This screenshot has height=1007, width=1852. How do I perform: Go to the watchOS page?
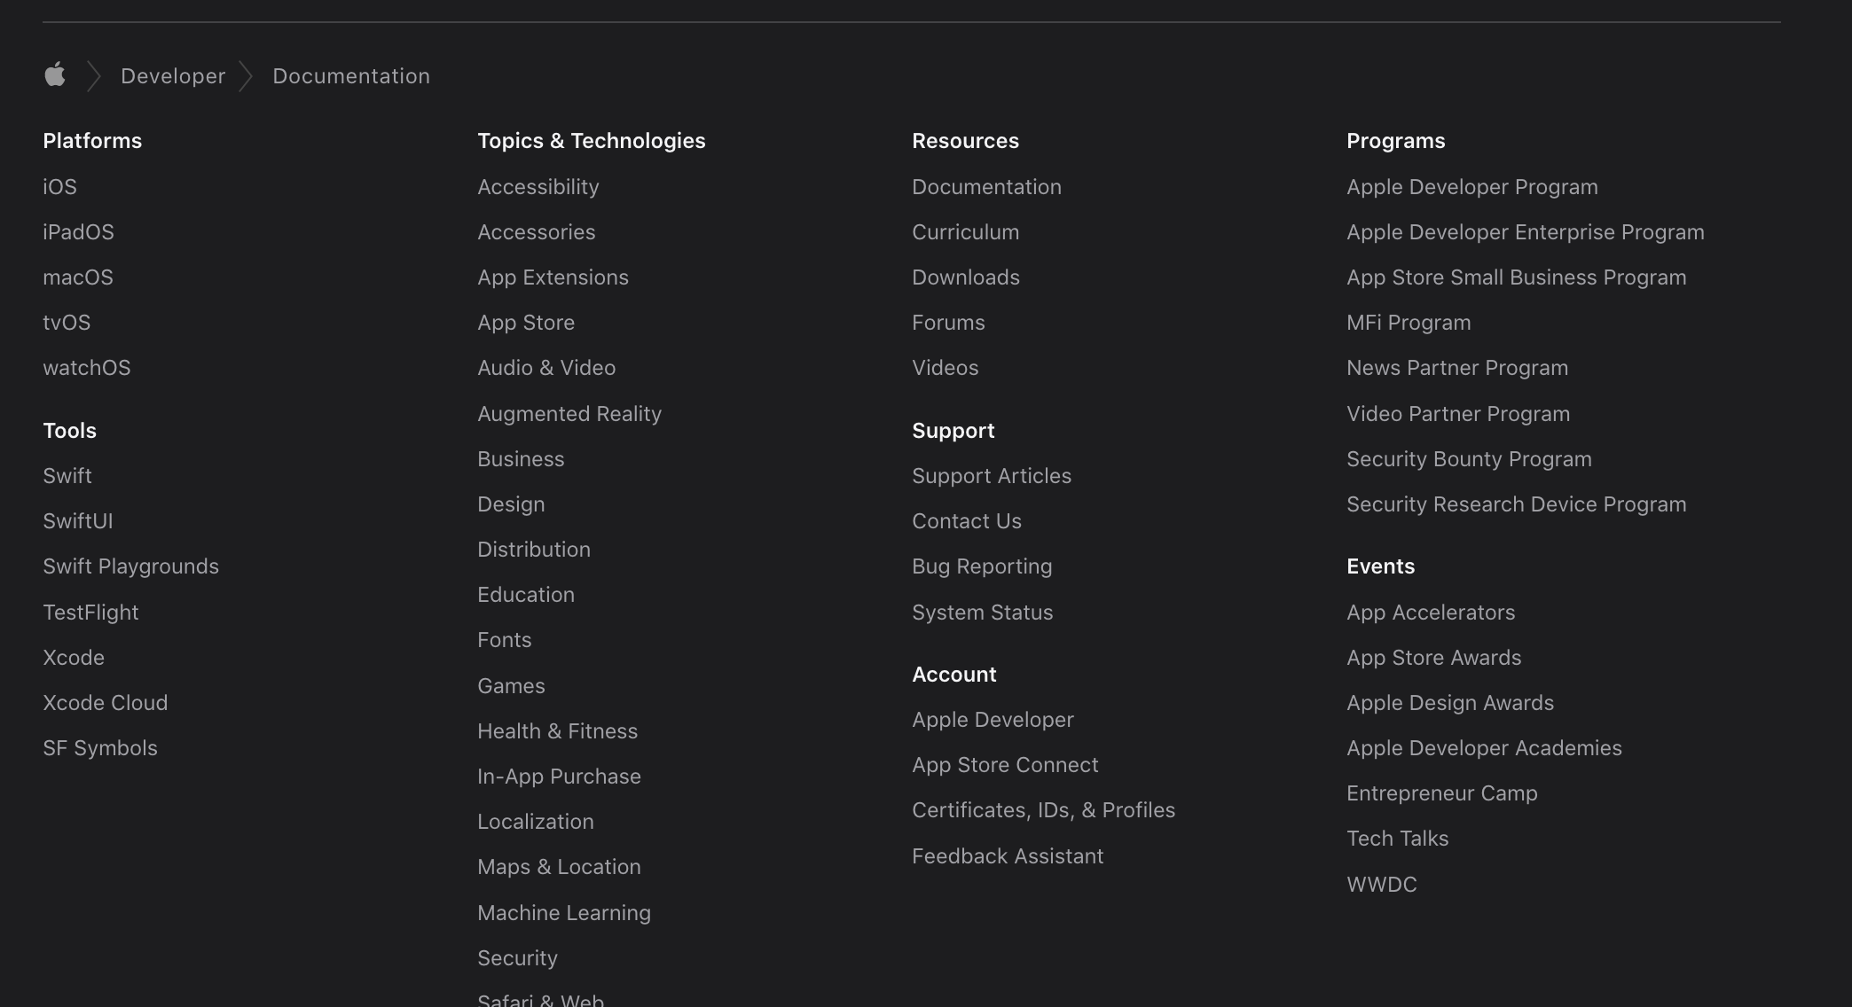pyautogui.click(x=87, y=368)
